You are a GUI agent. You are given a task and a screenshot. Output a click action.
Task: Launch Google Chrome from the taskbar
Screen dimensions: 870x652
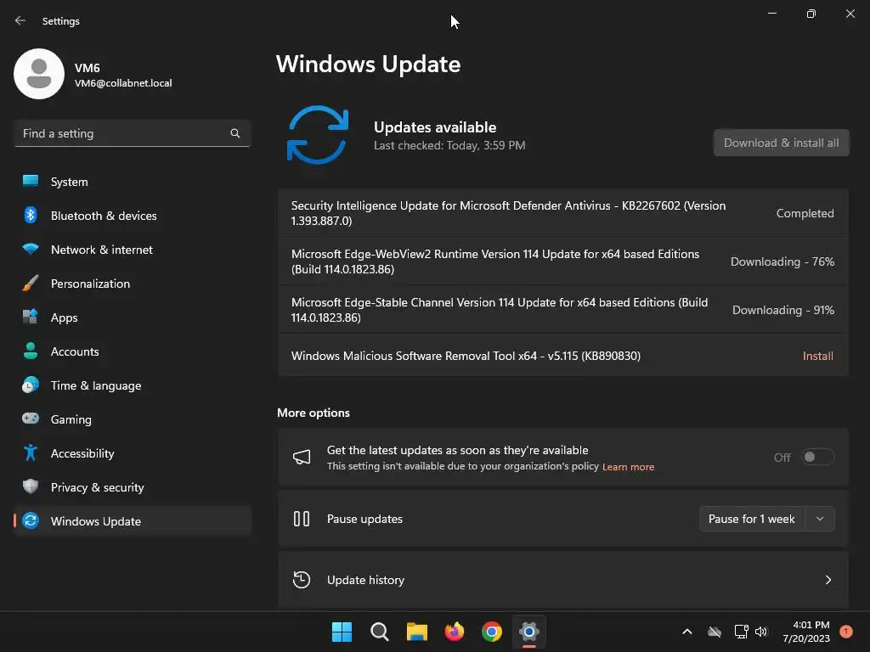coord(492,632)
